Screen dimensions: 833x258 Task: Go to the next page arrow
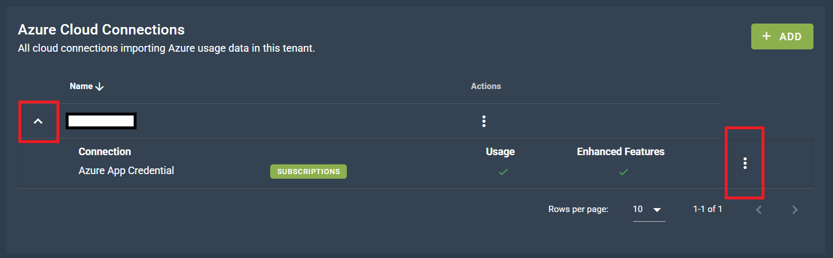pyautogui.click(x=795, y=210)
